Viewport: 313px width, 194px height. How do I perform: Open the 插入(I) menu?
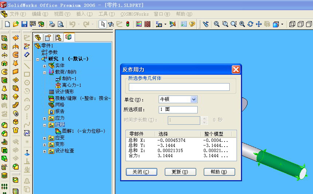click(x=84, y=14)
